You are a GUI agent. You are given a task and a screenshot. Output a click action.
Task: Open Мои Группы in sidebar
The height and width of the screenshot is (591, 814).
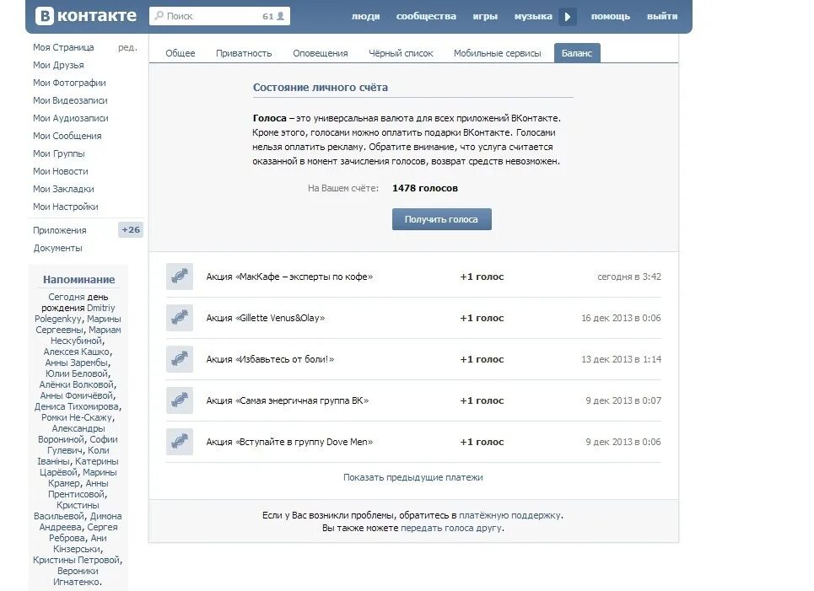pos(59,153)
